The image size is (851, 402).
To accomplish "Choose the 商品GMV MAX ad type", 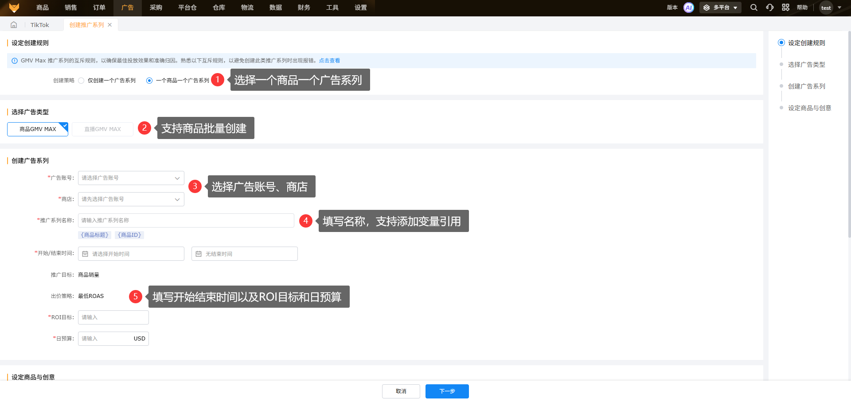I will click(38, 129).
